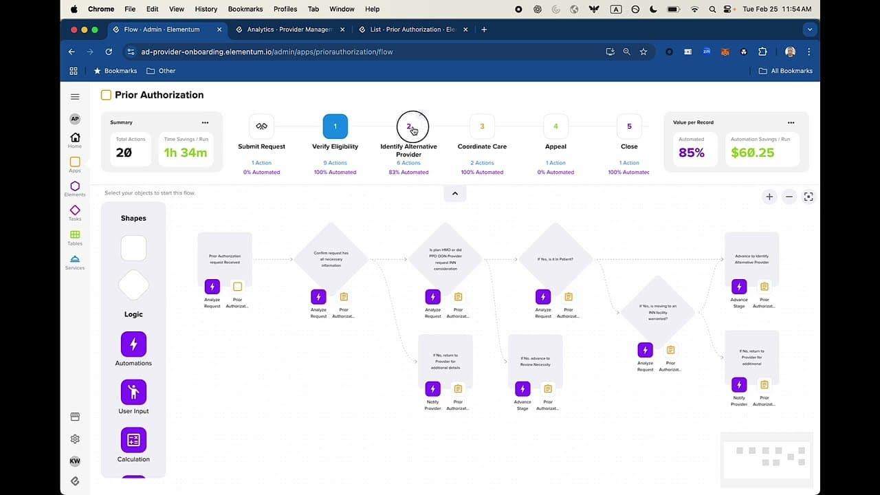Zoom out on the flow canvas

tap(789, 197)
